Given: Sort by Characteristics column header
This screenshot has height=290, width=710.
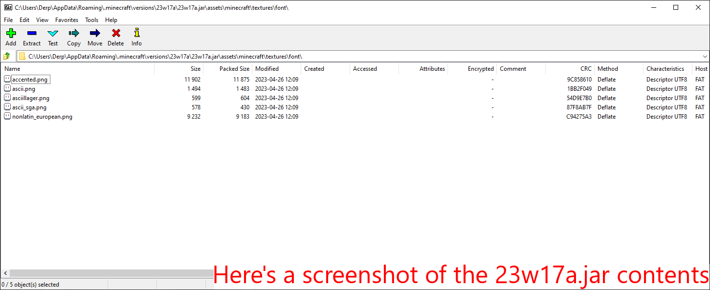Looking at the screenshot, I should coord(668,69).
